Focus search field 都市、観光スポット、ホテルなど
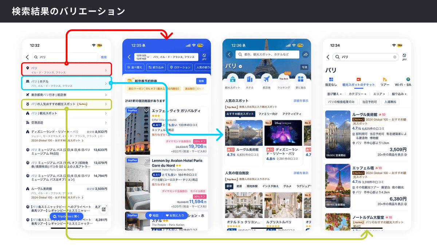The image size is (437, 245). [267, 55]
